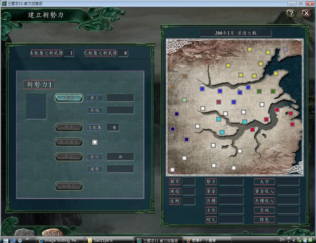
Task: Click the 初始化 reset button
Action: click(x=69, y=186)
